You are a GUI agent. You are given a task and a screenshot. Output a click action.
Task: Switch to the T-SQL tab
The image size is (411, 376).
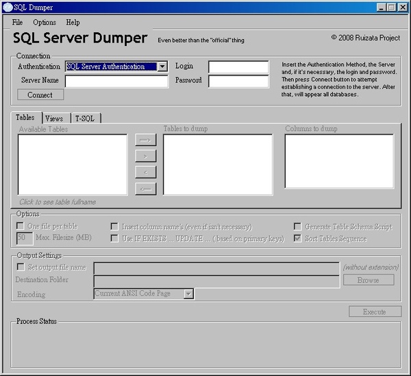click(86, 119)
